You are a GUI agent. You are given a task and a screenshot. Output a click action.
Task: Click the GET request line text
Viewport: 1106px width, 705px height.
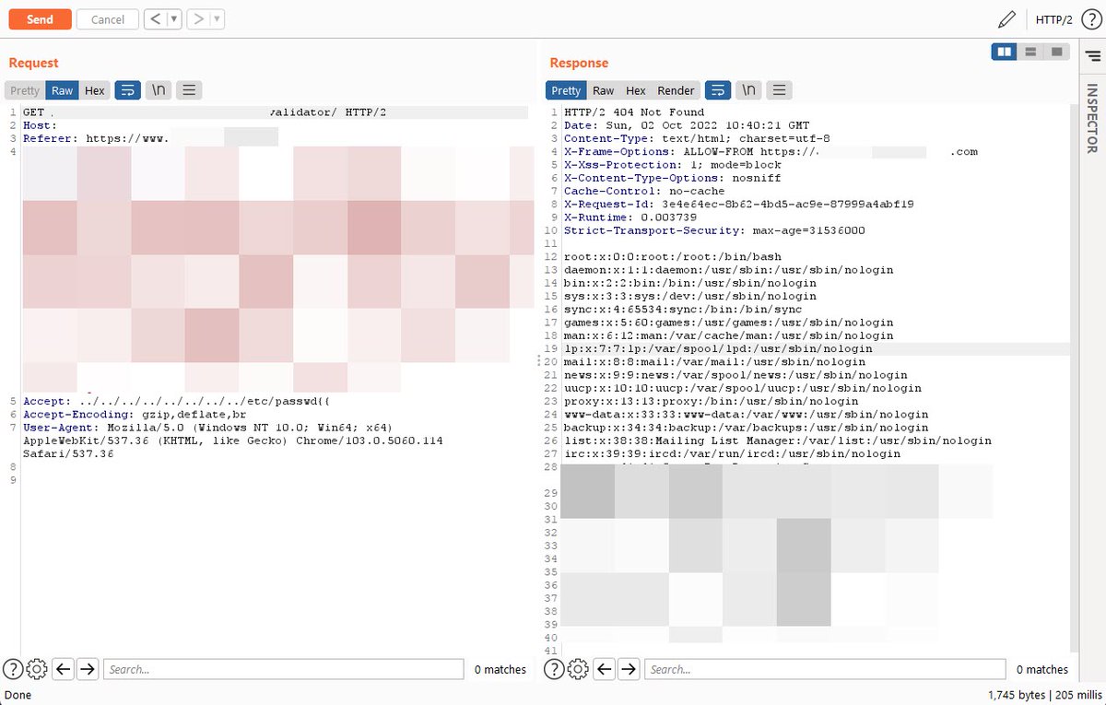206,112
